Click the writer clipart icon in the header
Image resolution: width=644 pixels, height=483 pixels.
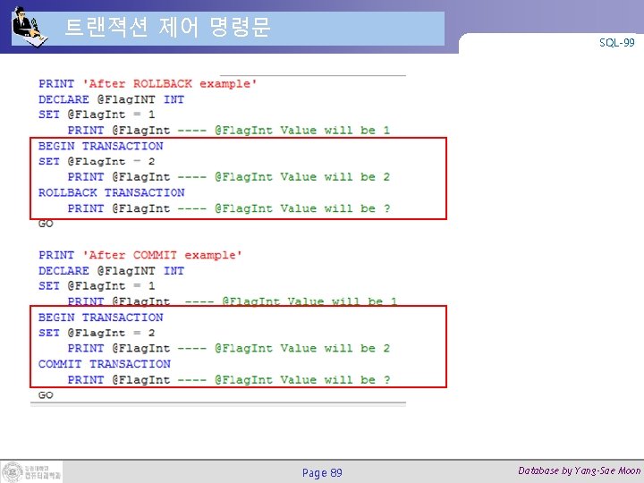click(x=29, y=27)
